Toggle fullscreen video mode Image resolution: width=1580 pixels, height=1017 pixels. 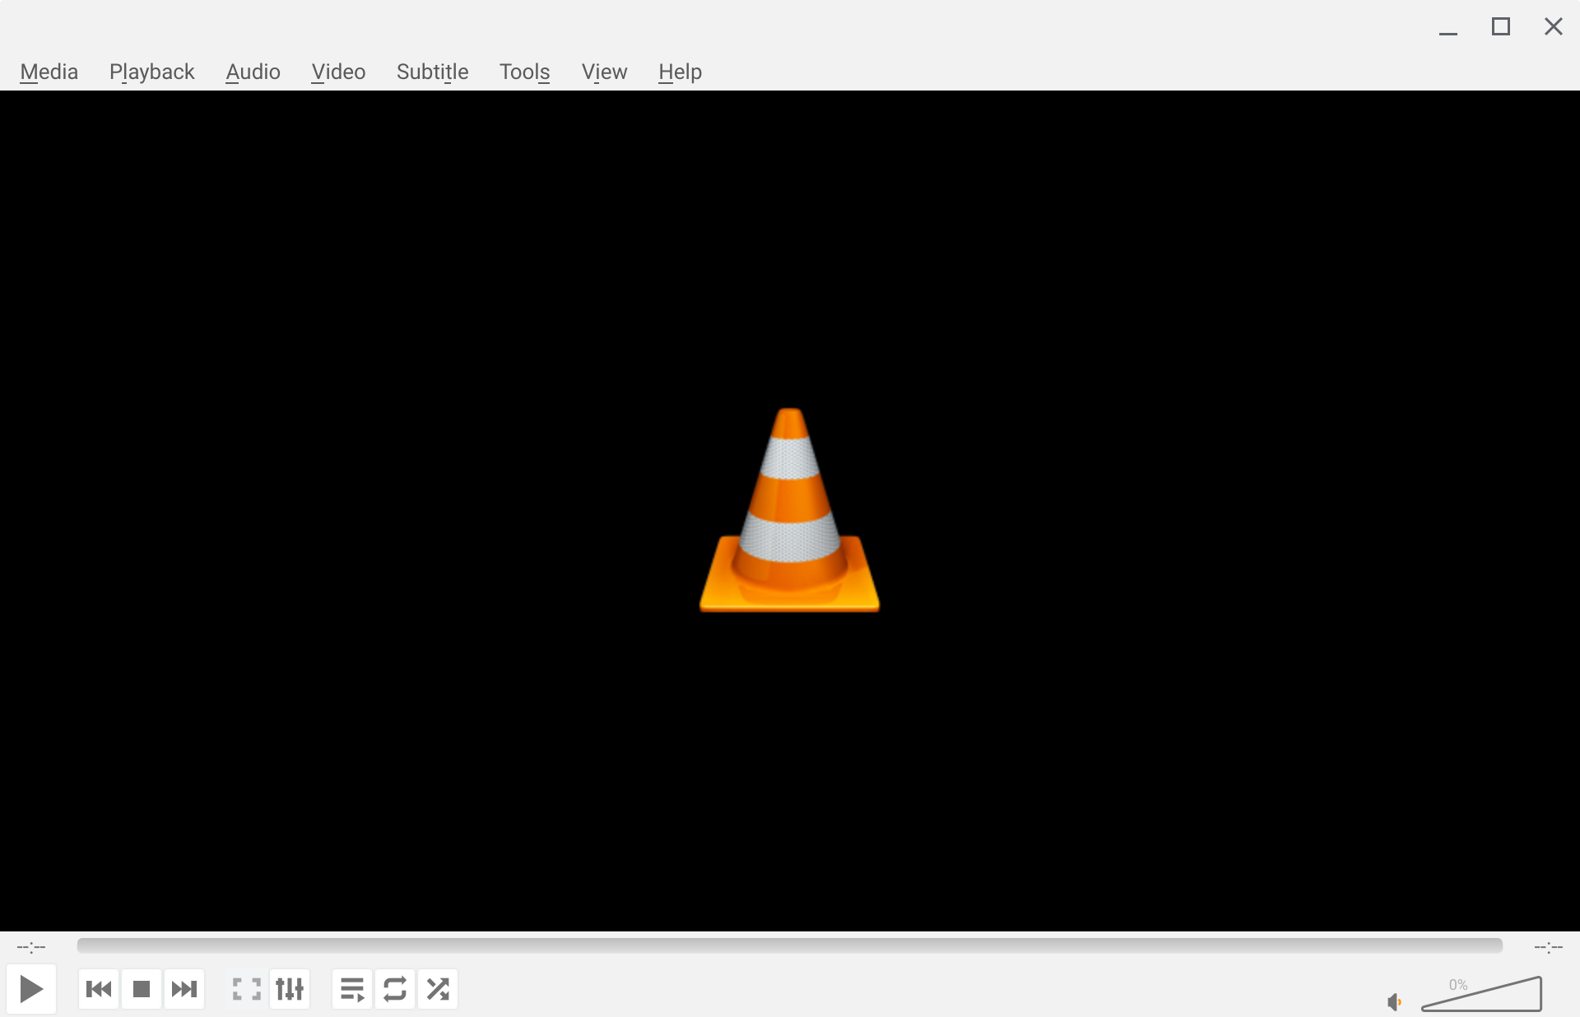pos(245,989)
